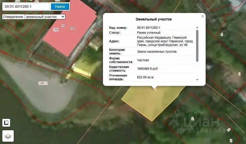Click the Найти search button
The width and height of the screenshot is (246, 144).
click(x=60, y=6)
